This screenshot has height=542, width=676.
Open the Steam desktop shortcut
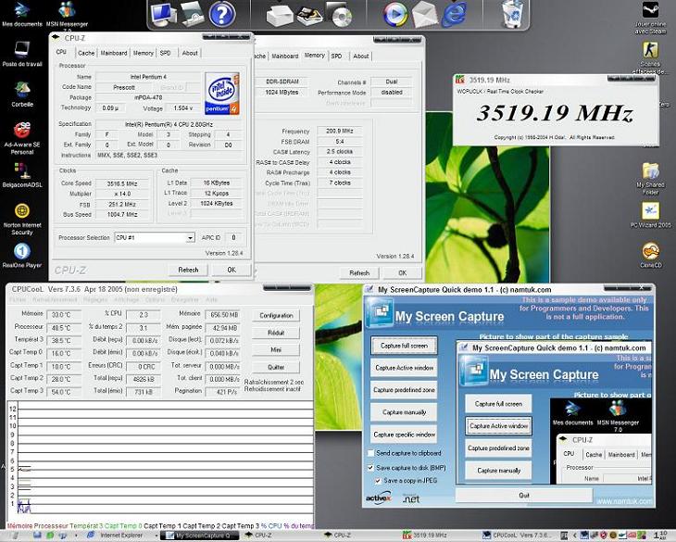click(x=650, y=18)
